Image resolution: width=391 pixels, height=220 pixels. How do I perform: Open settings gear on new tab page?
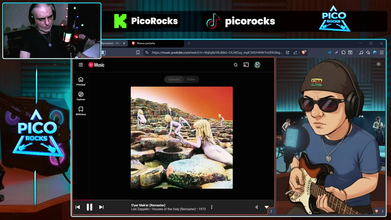coord(378,64)
